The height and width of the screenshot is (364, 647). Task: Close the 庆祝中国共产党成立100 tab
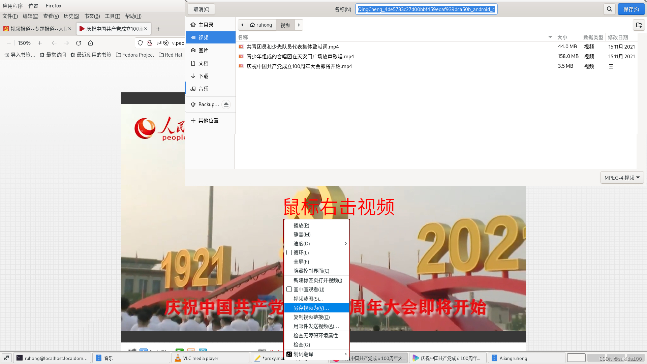(146, 29)
